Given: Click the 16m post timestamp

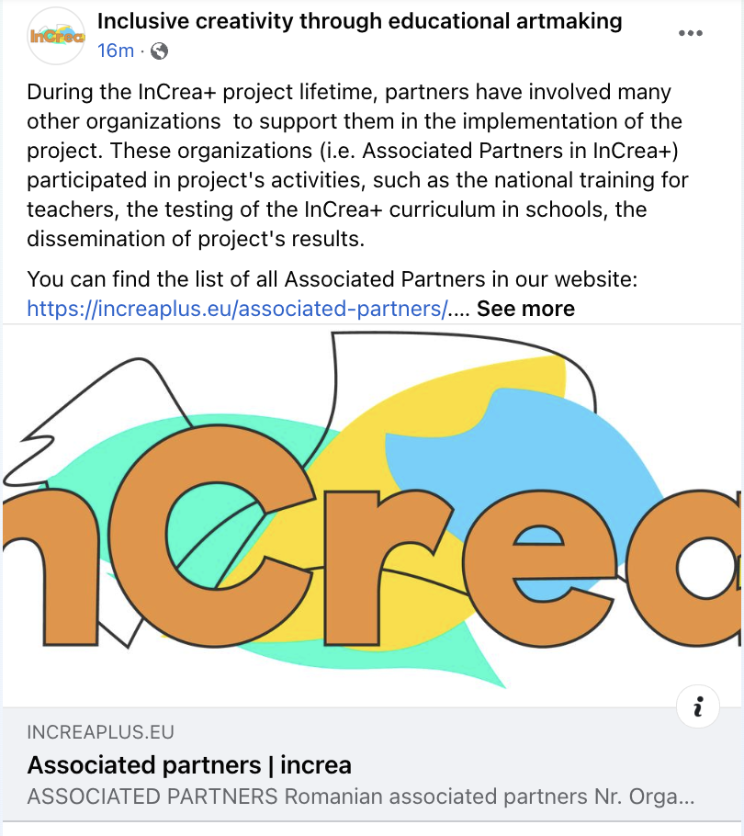Looking at the screenshot, I should [x=116, y=51].
